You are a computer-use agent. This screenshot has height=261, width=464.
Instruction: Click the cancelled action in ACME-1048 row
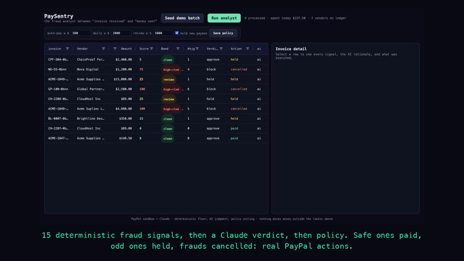239,109
